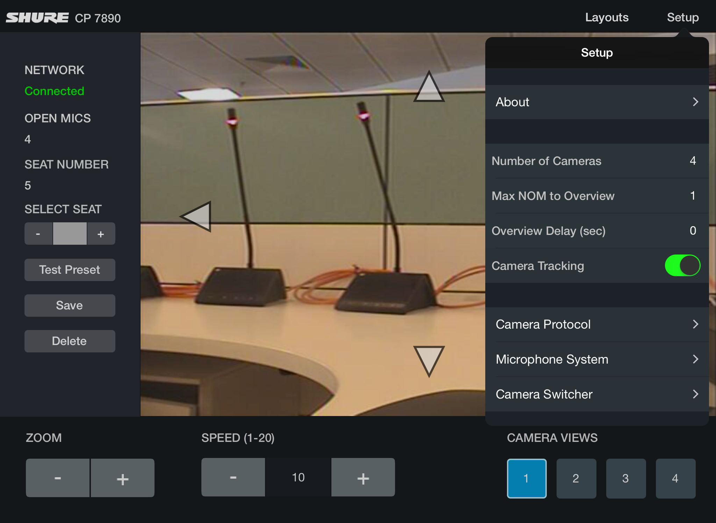
Task: Select next seat with plus button
Action: click(101, 234)
